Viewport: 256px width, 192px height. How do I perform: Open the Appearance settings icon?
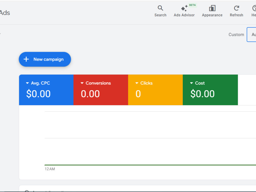(212, 11)
